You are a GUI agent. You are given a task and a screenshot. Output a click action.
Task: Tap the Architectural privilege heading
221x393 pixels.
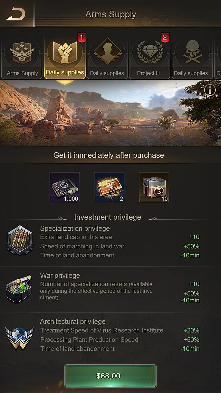tap(73, 321)
